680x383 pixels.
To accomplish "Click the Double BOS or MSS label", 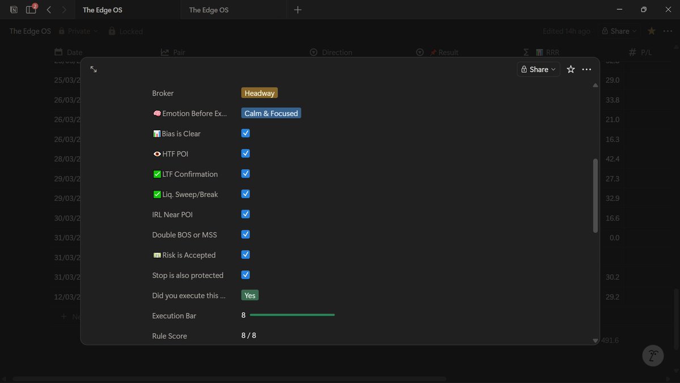I will coord(185,235).
